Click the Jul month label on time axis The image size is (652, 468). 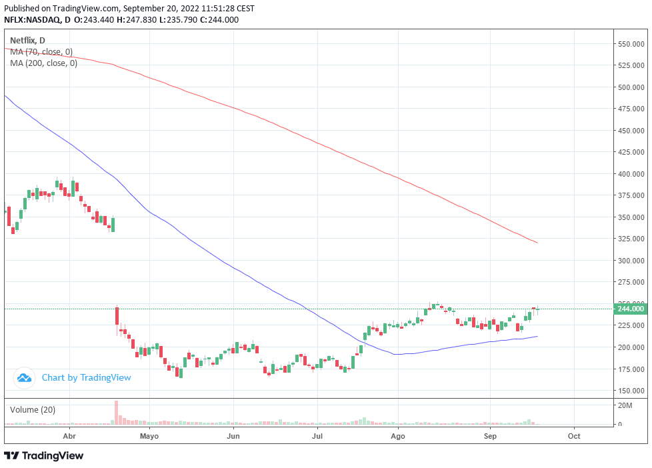coord(317,436)
